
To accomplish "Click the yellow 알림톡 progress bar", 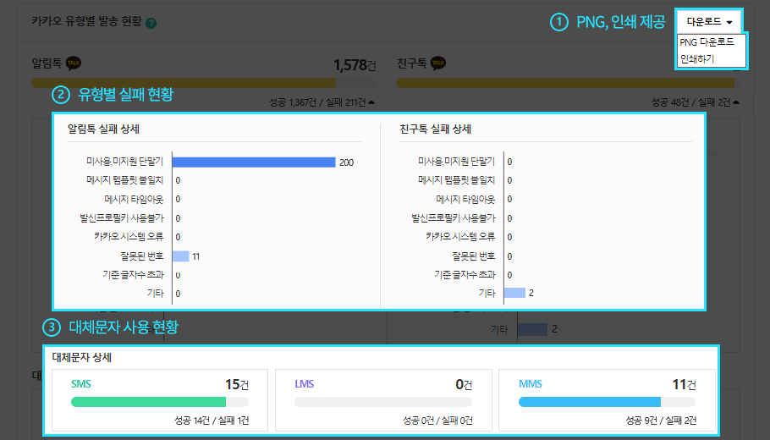I will point(184,82).
